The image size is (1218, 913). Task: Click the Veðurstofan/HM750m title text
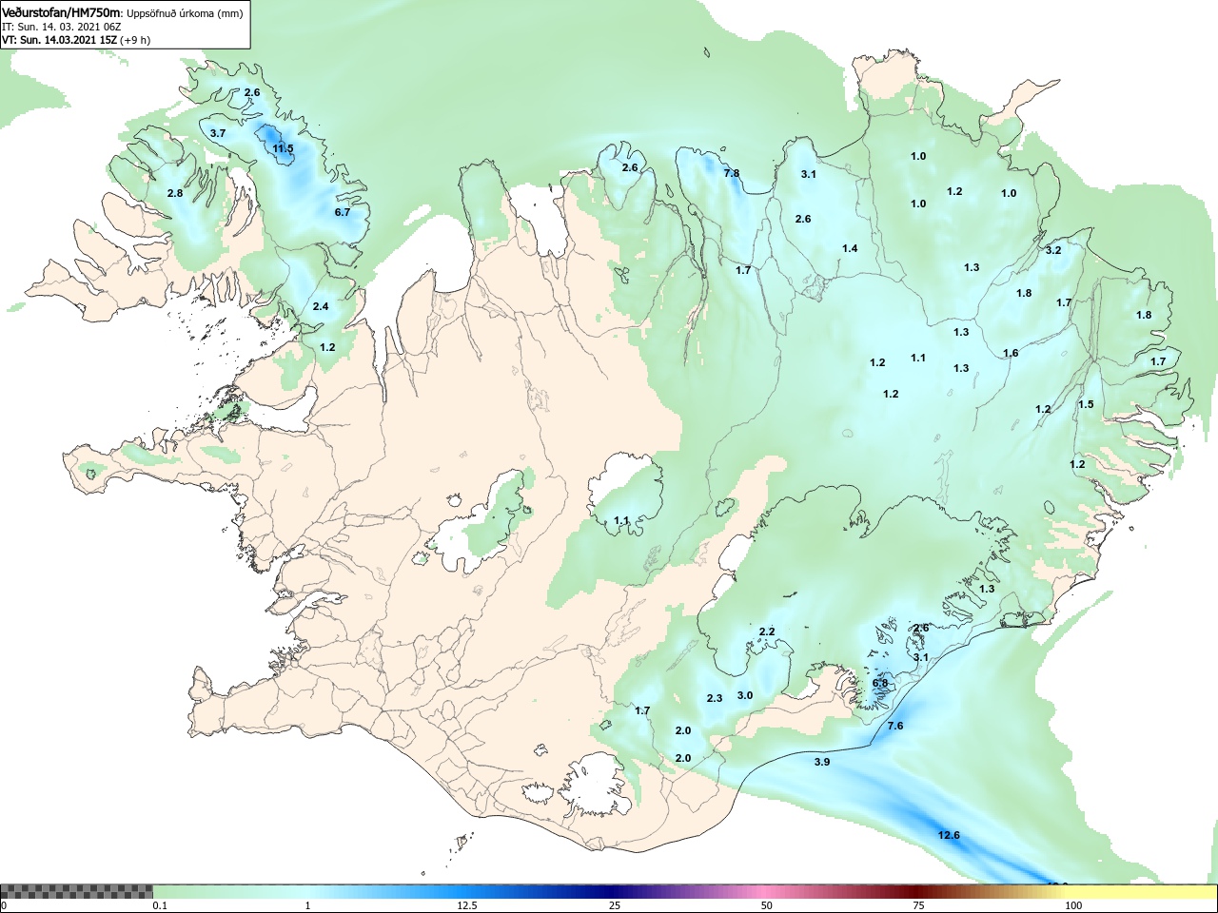click(62, 12)
